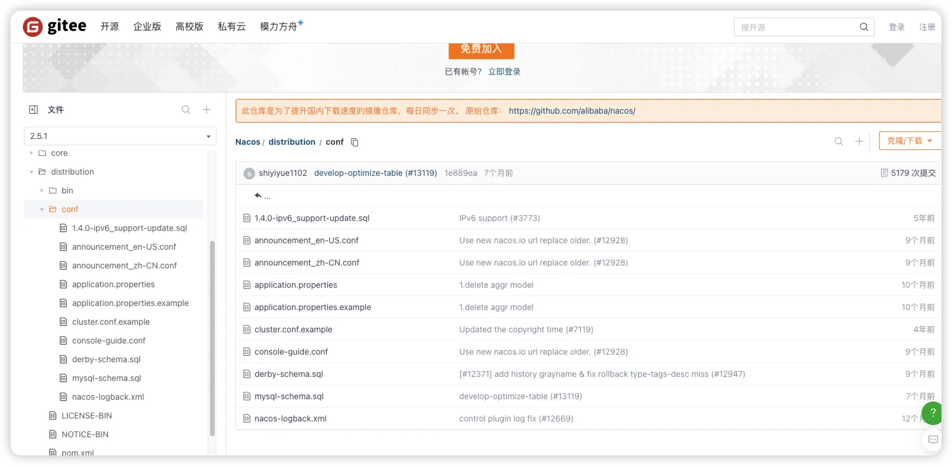Click the bin folder icon in tree
The image size is (952, 466).
[x=53, y=191]
